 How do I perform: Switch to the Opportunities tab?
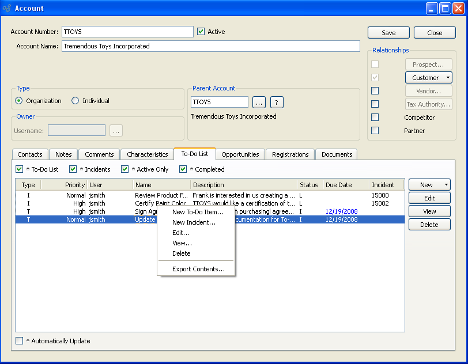pyautogui.click(x=240, y=154)
